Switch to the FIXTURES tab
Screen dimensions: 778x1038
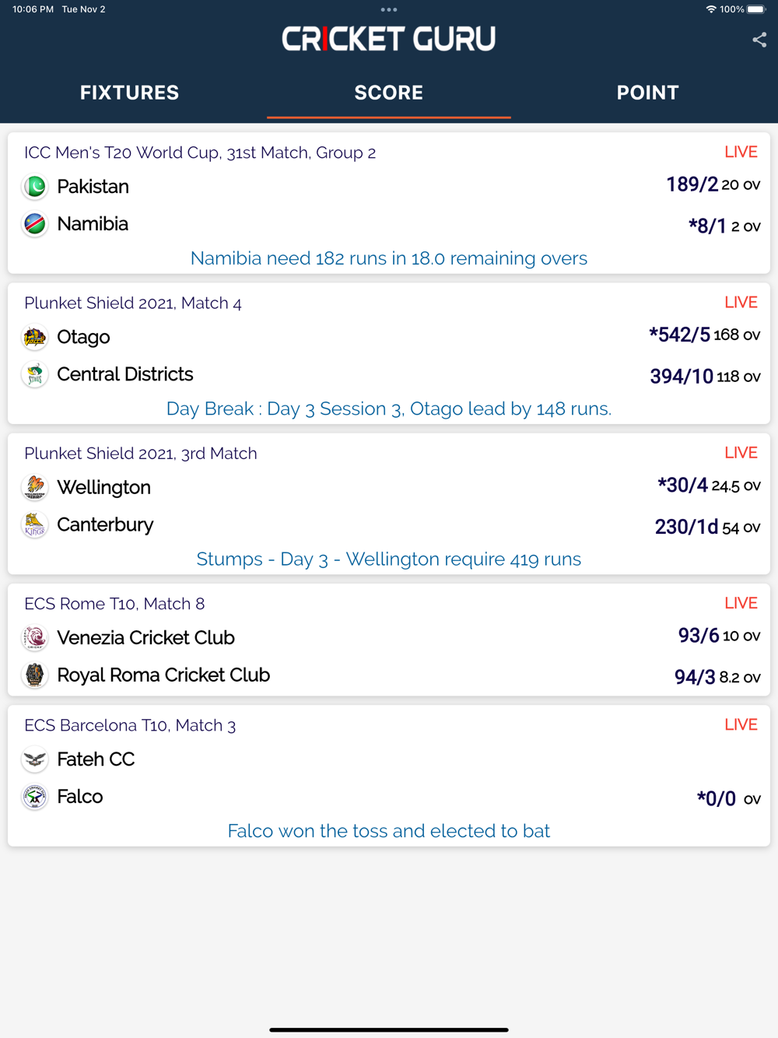tap(130, 93)
